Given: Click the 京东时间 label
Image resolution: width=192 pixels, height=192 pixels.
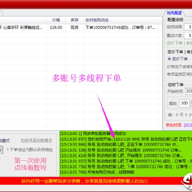Looking at the screenshot, I should coord(173,125).
